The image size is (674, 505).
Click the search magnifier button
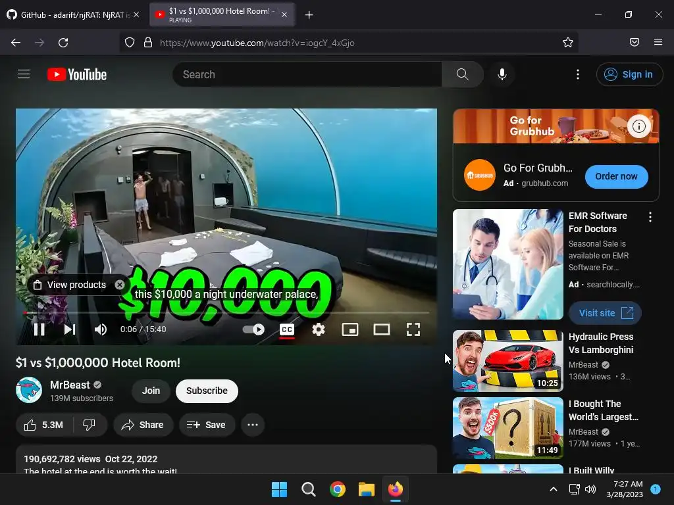point(463,74)
